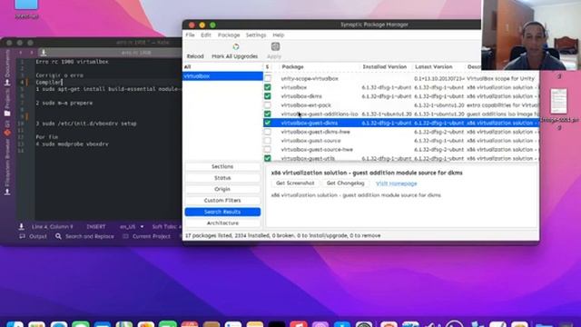The image size is (581, 327).
Task: Open the Help menu in Synaptic
Action: [279, 35]
